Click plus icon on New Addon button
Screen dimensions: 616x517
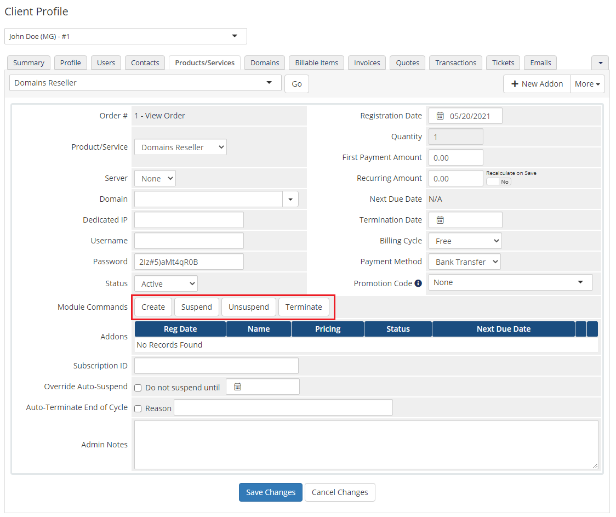515,84
